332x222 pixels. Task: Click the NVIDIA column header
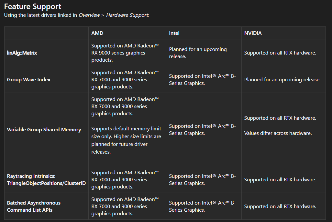pos(253,33)
